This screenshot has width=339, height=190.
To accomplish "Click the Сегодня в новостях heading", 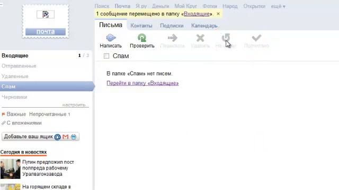I will point(23,152).
